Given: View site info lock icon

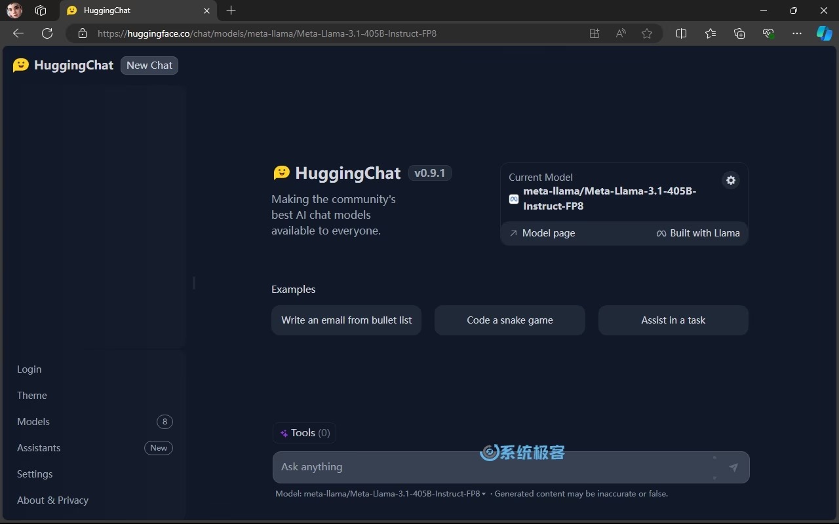Looking at the screenshot, I should tap(83, 33).
